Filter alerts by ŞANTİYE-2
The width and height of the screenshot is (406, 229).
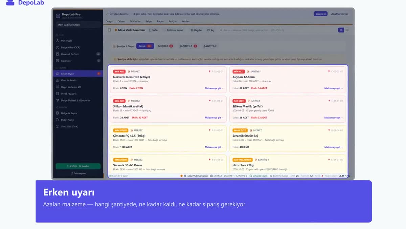coord(210,46)
